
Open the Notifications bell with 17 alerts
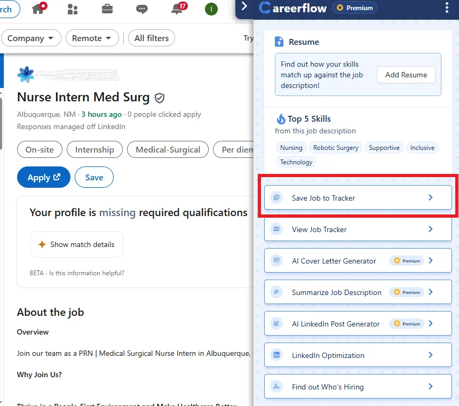[x=176, y=9]
